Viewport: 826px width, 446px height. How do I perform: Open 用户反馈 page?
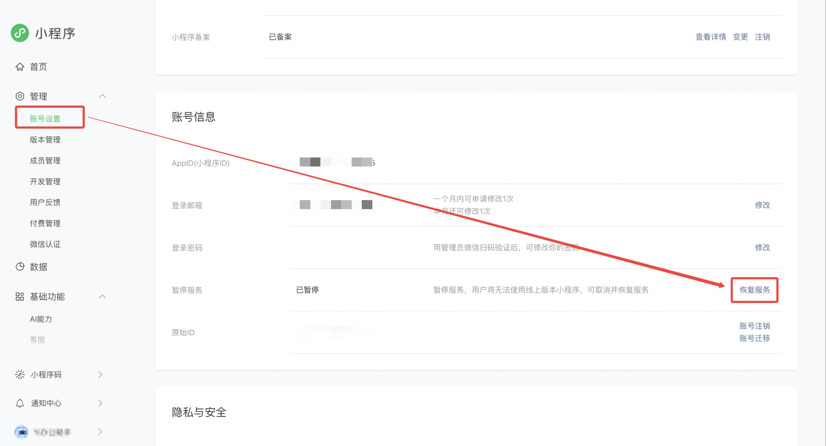45,202
